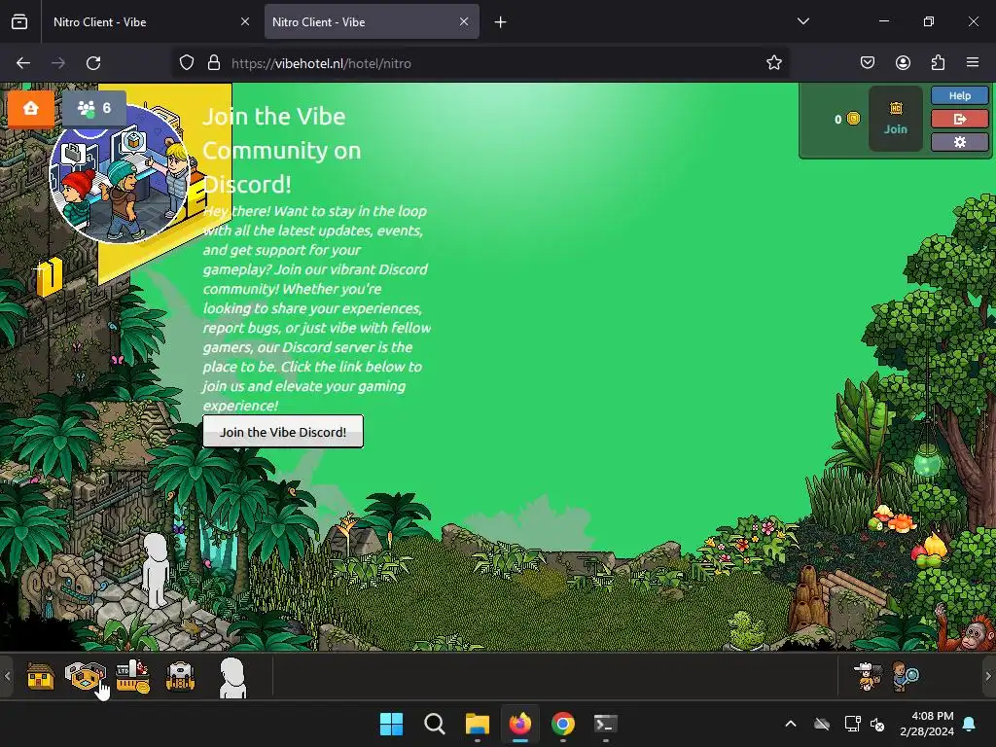Screen dimensions: 996x747
Task: Click the browser forward arrow
Action: 58,63
